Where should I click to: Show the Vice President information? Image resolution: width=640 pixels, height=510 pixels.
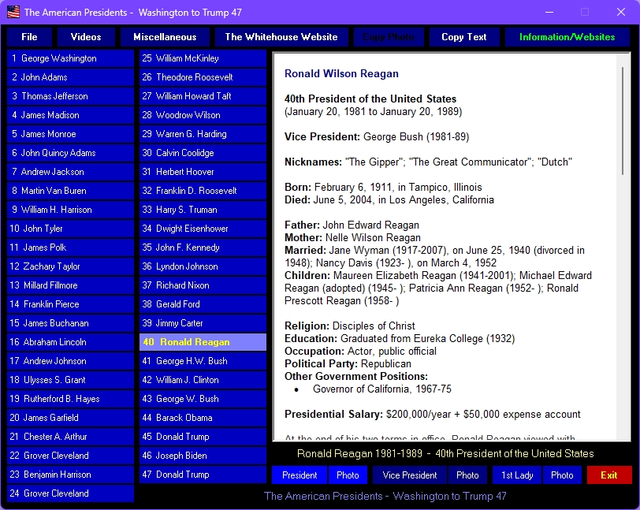(409, 475)
